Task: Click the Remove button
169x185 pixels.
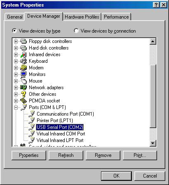Action: click(x=103, y=155)
